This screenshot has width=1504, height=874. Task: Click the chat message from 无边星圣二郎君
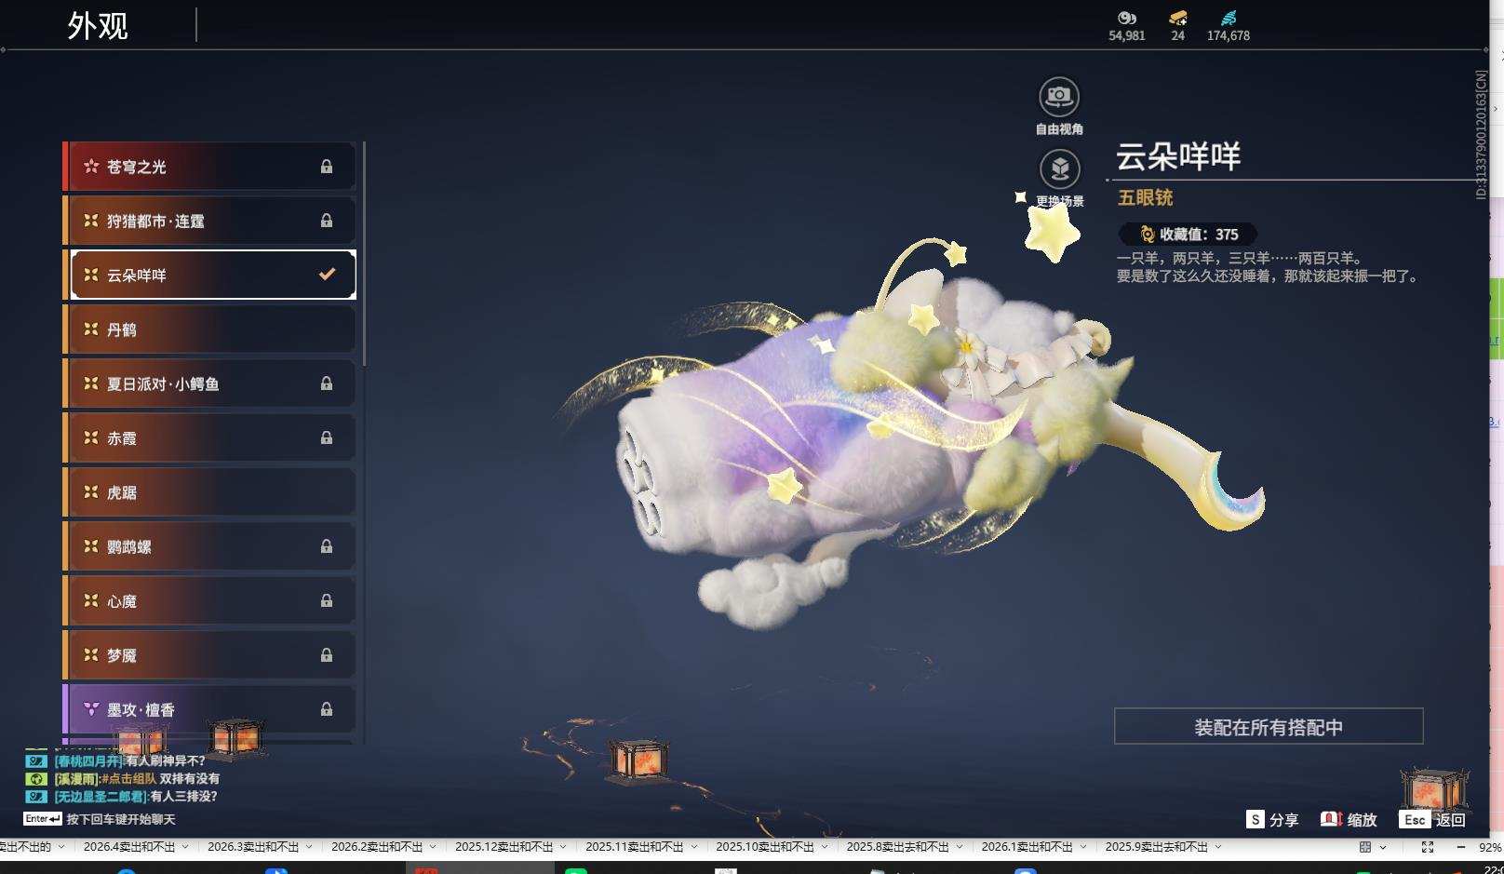(135, 796)
